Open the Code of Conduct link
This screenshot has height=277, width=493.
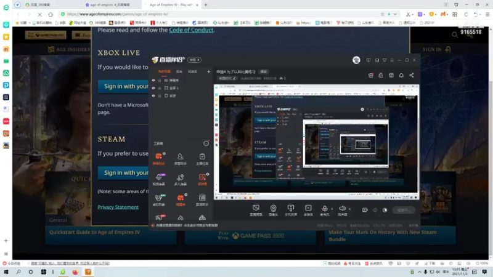pos(191,30)
